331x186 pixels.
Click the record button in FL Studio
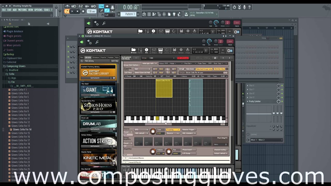[83, 11]
